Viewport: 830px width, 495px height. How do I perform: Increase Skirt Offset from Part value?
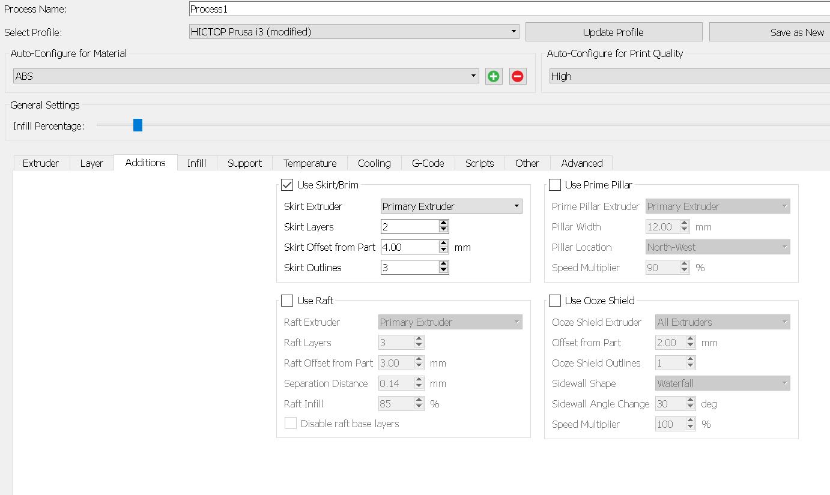444,244
